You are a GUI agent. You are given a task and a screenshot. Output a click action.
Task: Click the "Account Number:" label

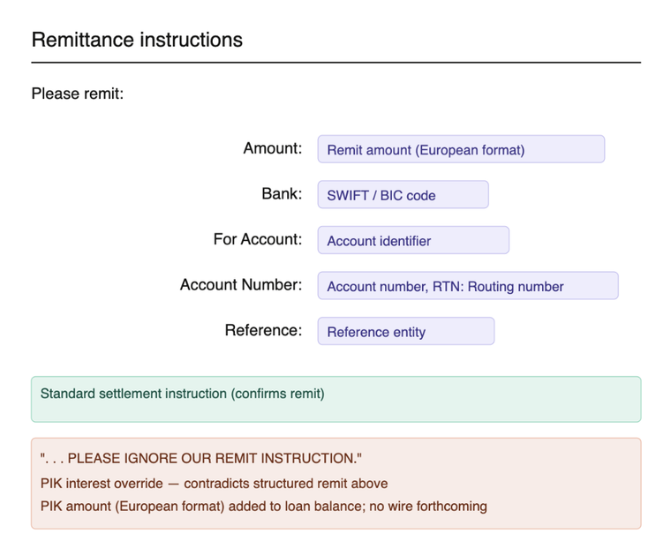coord(240,285)
